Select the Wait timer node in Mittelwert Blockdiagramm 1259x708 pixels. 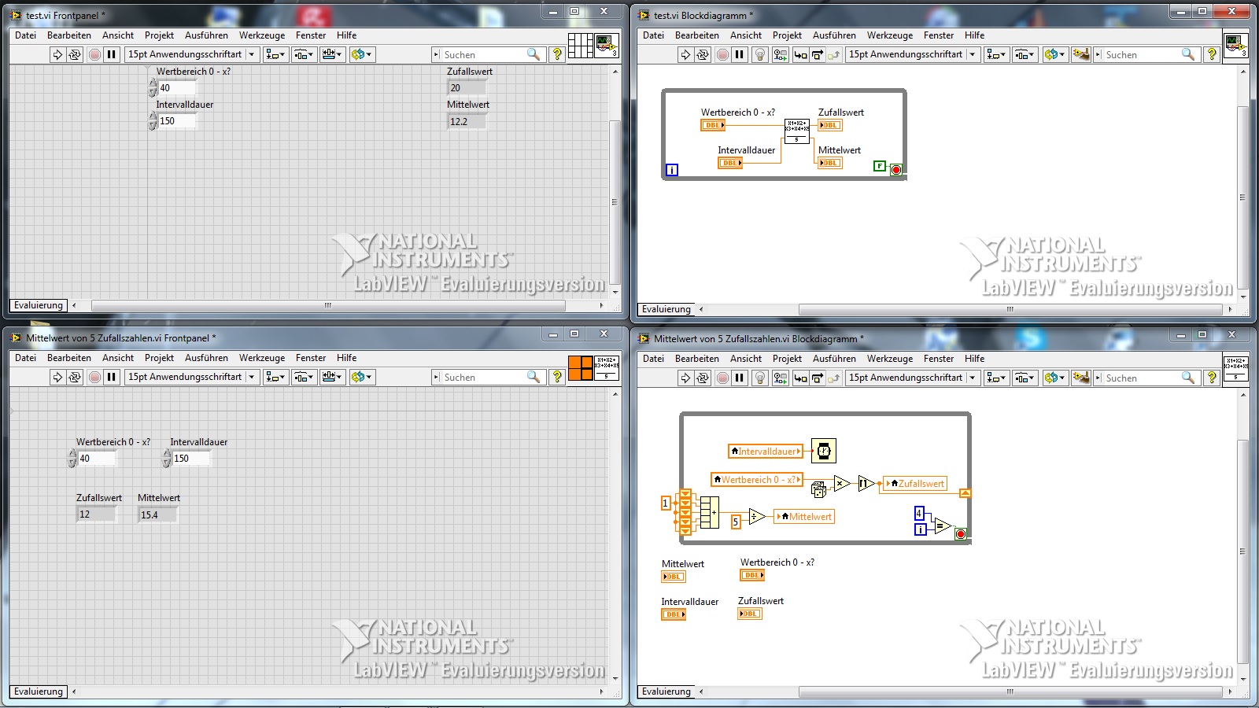click(x=823, y=451)
